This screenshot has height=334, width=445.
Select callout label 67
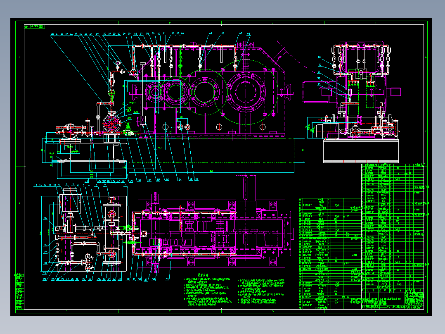(241, 33)
